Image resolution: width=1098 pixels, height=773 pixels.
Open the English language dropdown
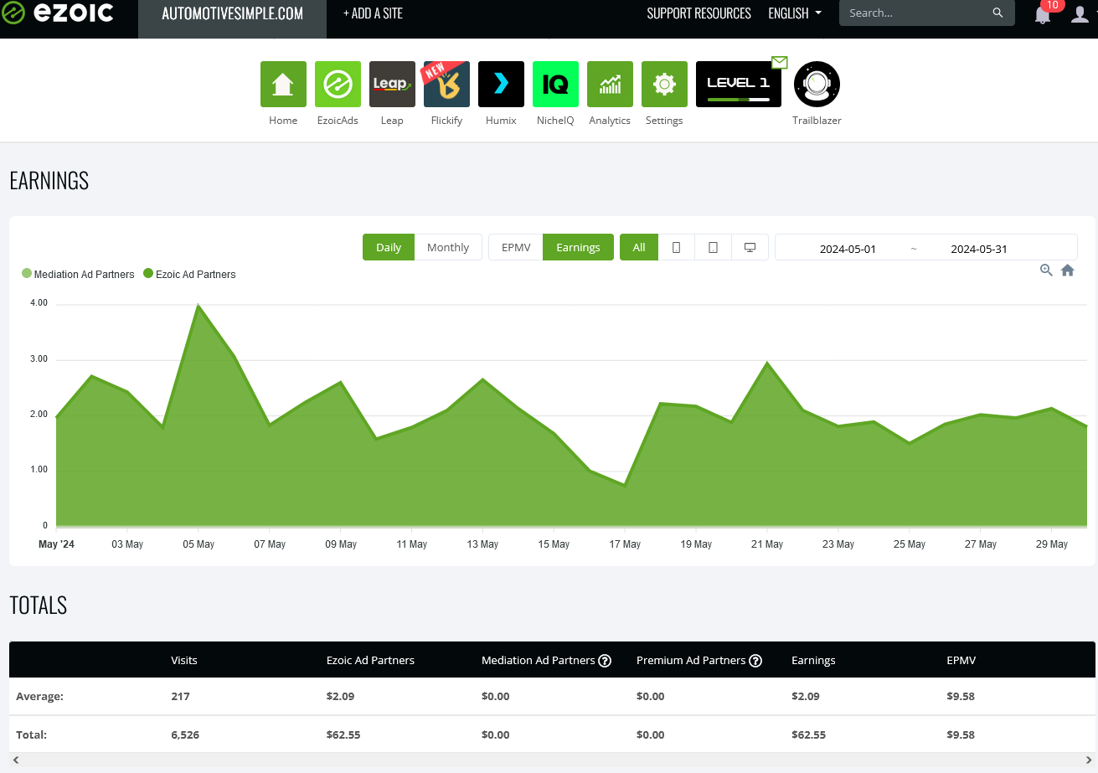coord(795,13)
